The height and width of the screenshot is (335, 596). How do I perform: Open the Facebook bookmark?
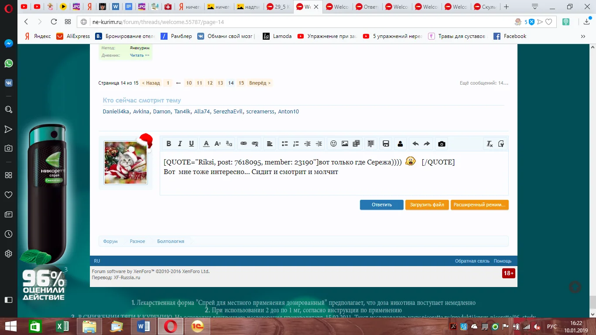(x=510, y=36)
